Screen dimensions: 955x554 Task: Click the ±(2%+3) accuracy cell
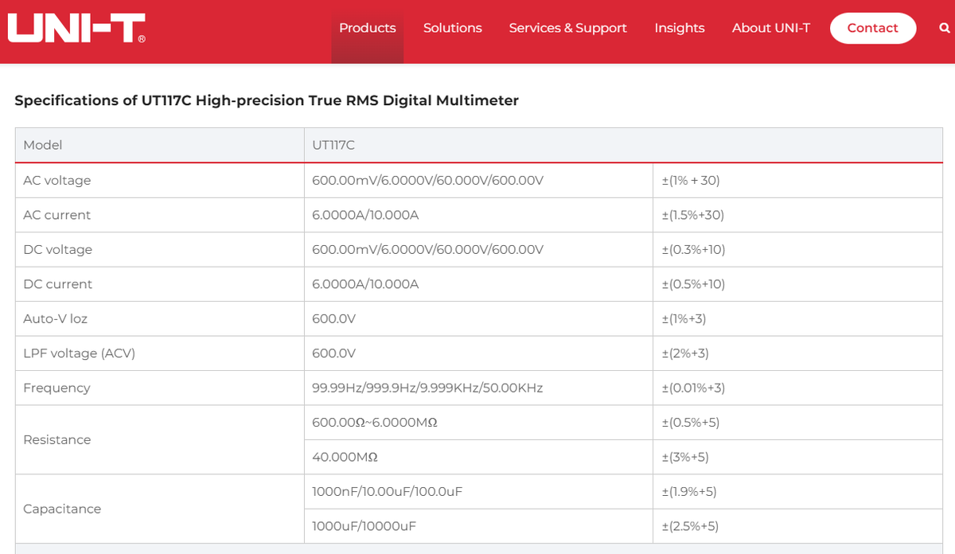(x=797, y=353)
